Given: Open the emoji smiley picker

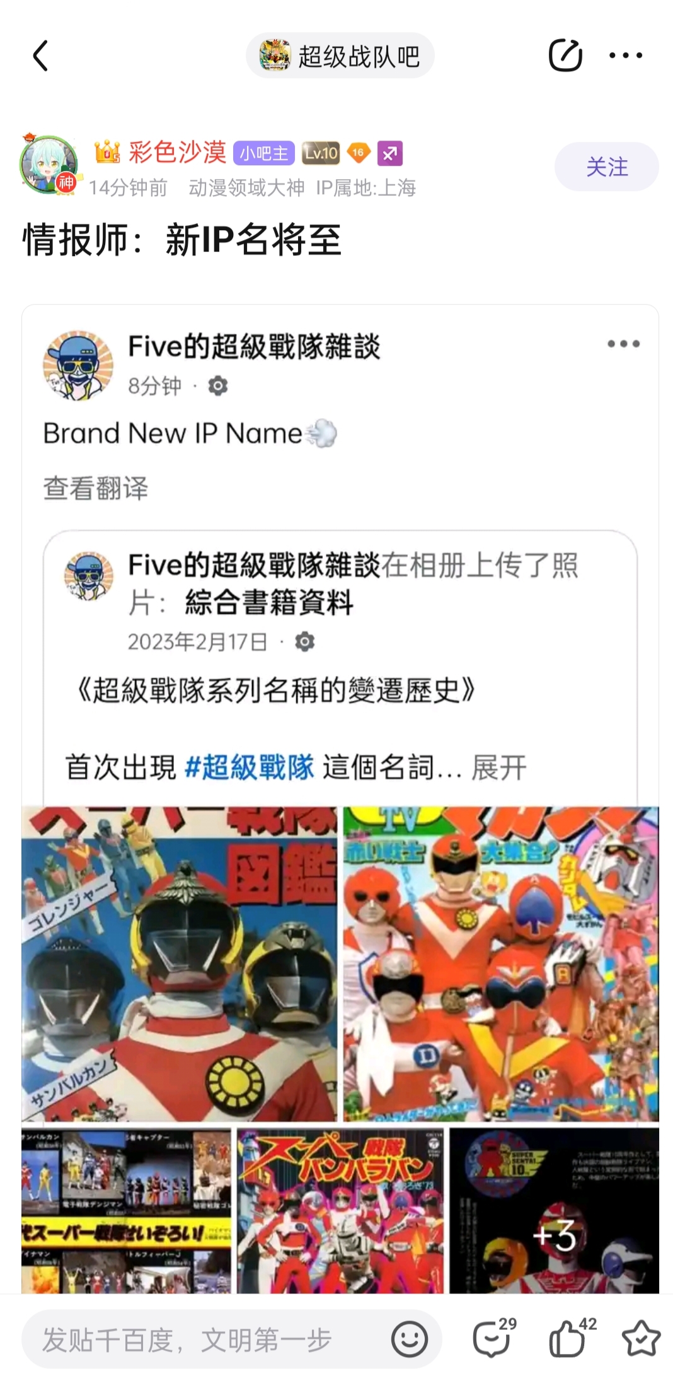Looking at the screenshot, I should tap(410, 1339).
